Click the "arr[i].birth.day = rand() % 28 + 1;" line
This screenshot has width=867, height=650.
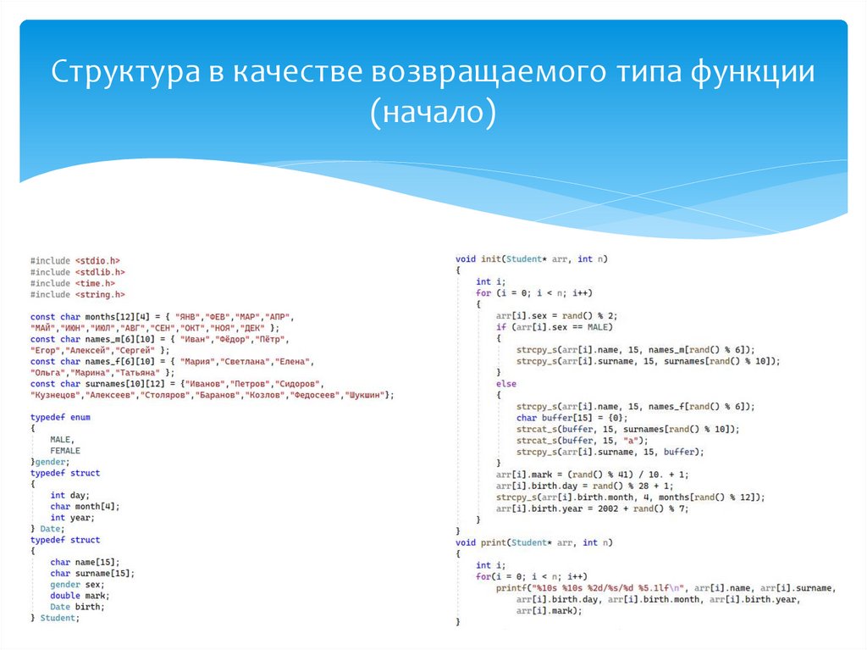point(584,486)
